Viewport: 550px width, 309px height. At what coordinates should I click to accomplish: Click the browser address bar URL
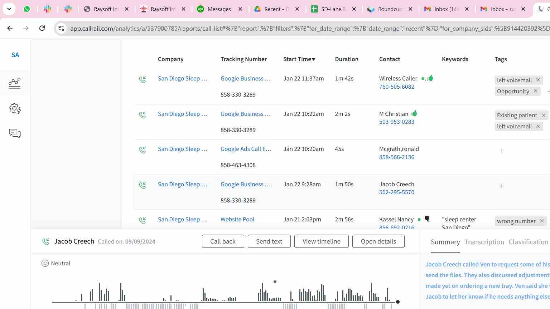[310, 28]
